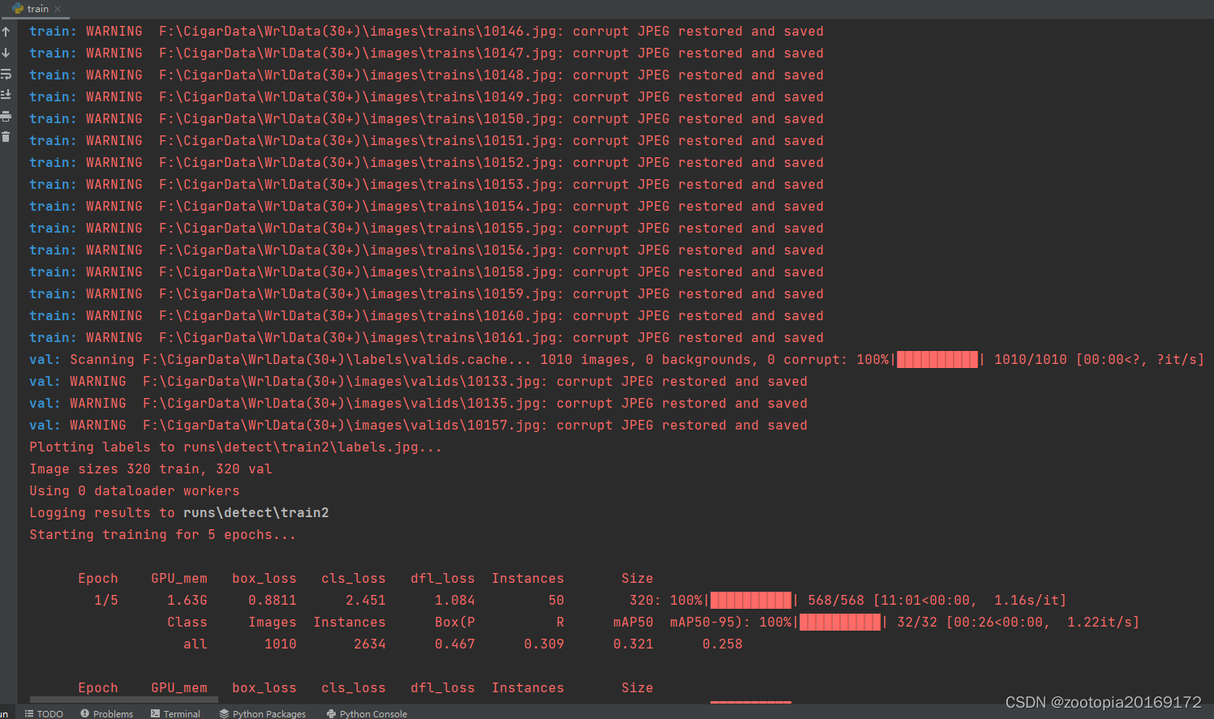This screenshot has height=719, width=1214.
Task: Click the valids\10157.jpg warning line
Action: tap(418, 426)
